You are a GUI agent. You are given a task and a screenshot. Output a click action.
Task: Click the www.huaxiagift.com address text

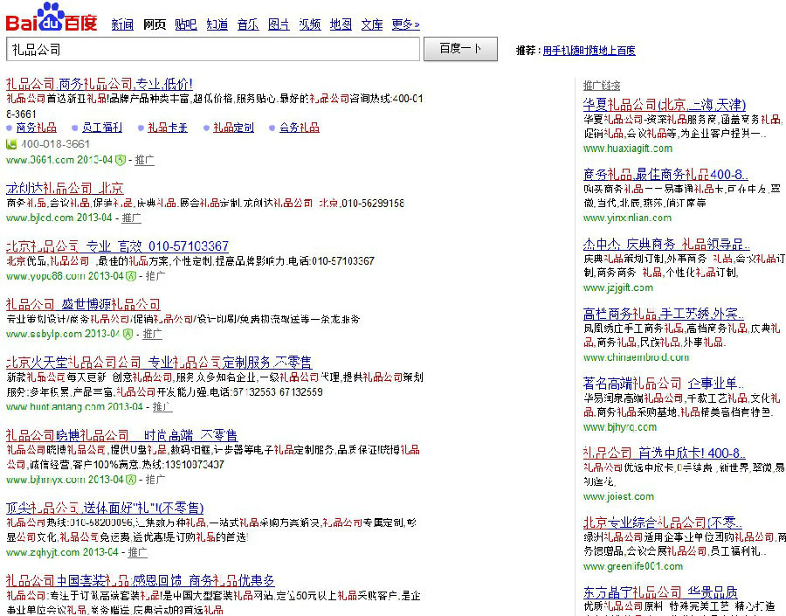pyautogui.click(x=628, y=149)
